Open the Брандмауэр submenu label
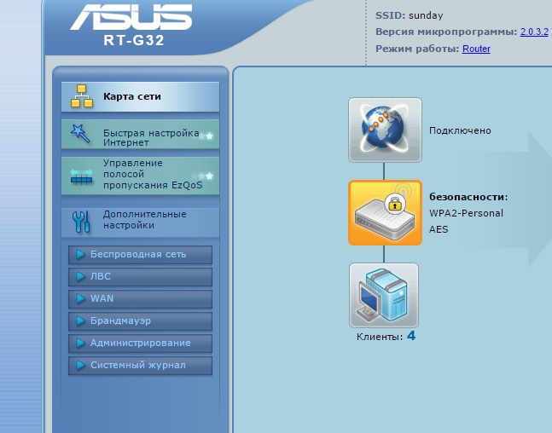Viewport: 552px width, 433px height. [120, 320]
